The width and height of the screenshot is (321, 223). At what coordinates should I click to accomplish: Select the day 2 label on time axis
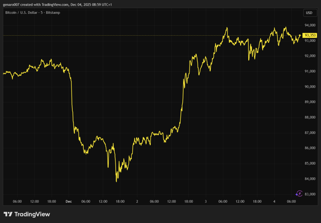137,201
